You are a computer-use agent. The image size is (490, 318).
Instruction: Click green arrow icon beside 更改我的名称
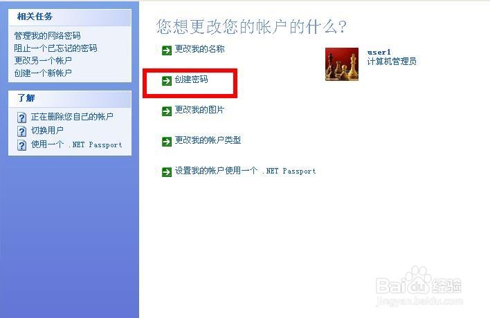click(167, 50)
